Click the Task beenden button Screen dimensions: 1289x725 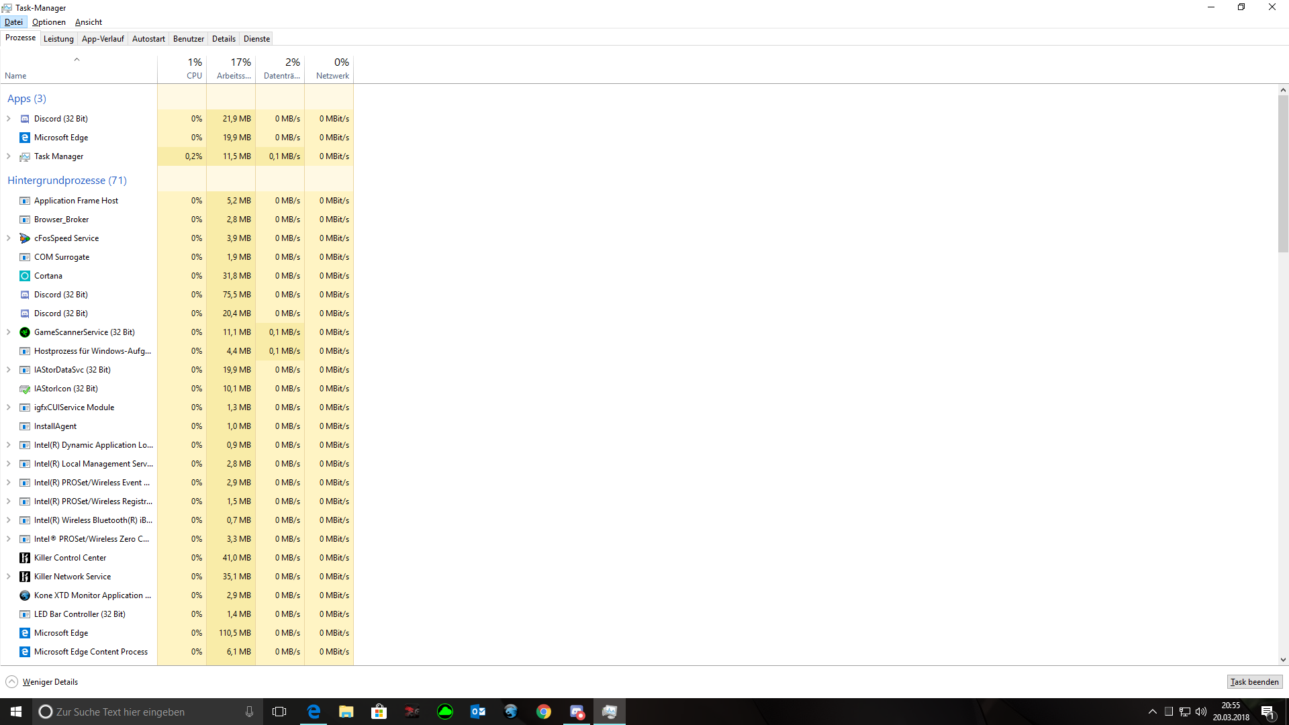(1254, 682)
